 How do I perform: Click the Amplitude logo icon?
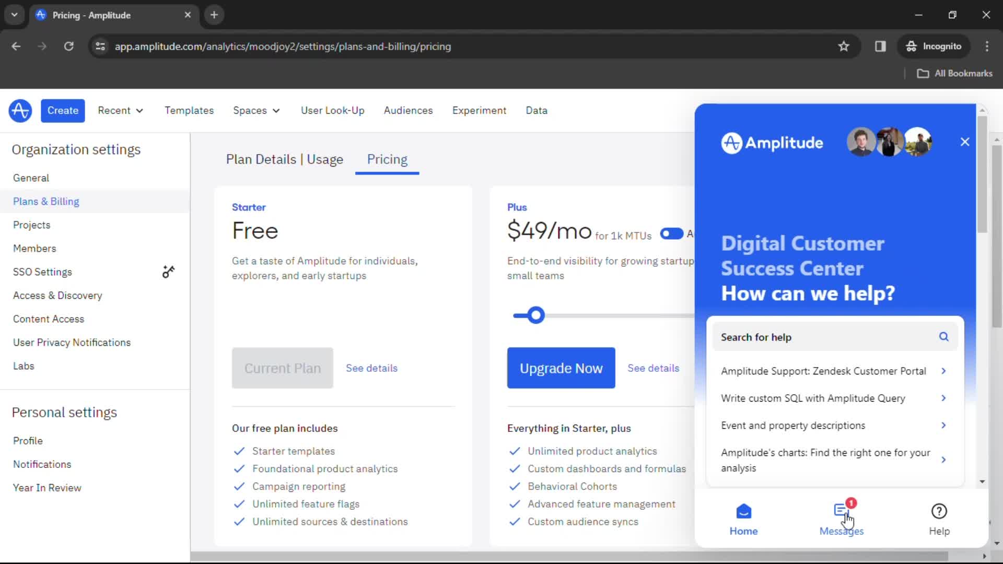coord(19,110)
